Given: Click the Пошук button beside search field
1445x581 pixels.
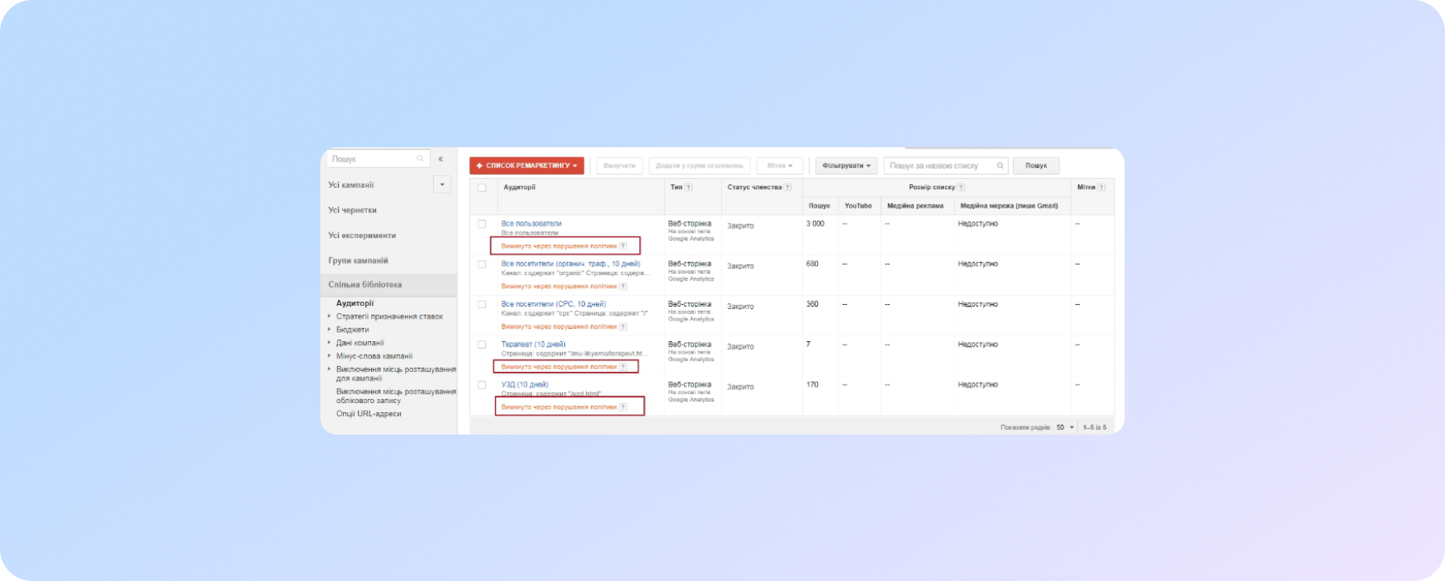Looking at the screenshot, I should click(1036, 166).
